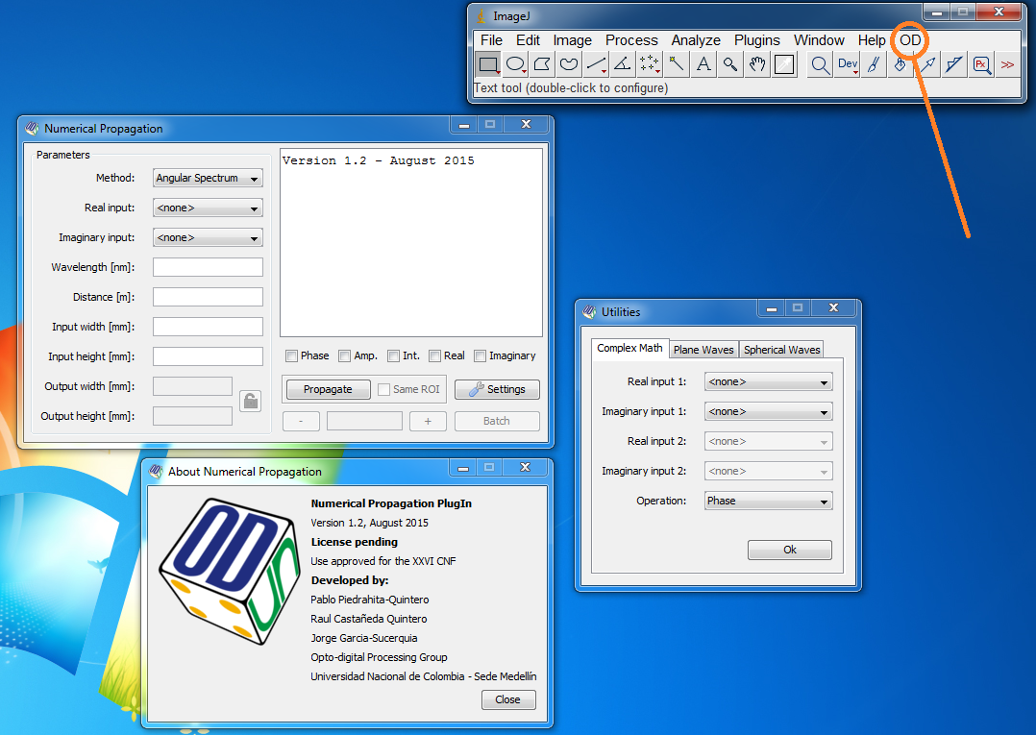The height and width of the screenshot is (735, 1036).
Task: Open the Process menu in ImageJ
Action: (631, 40)
